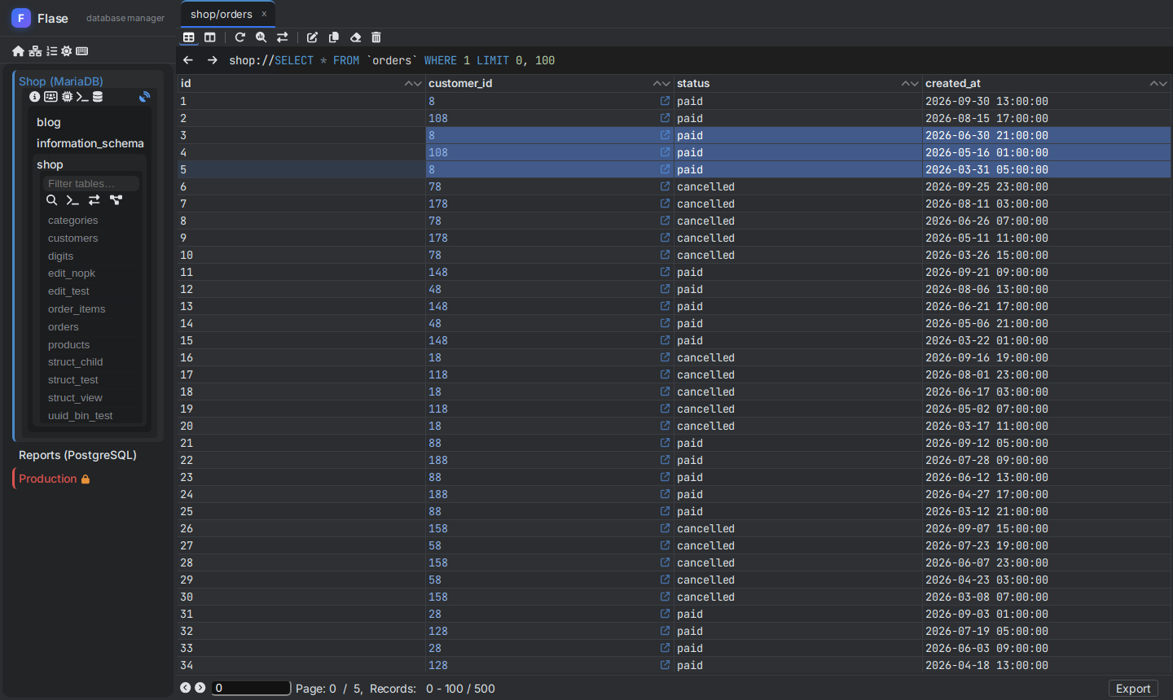
Task: Go to the previous results page
Action: pos(186,688)
